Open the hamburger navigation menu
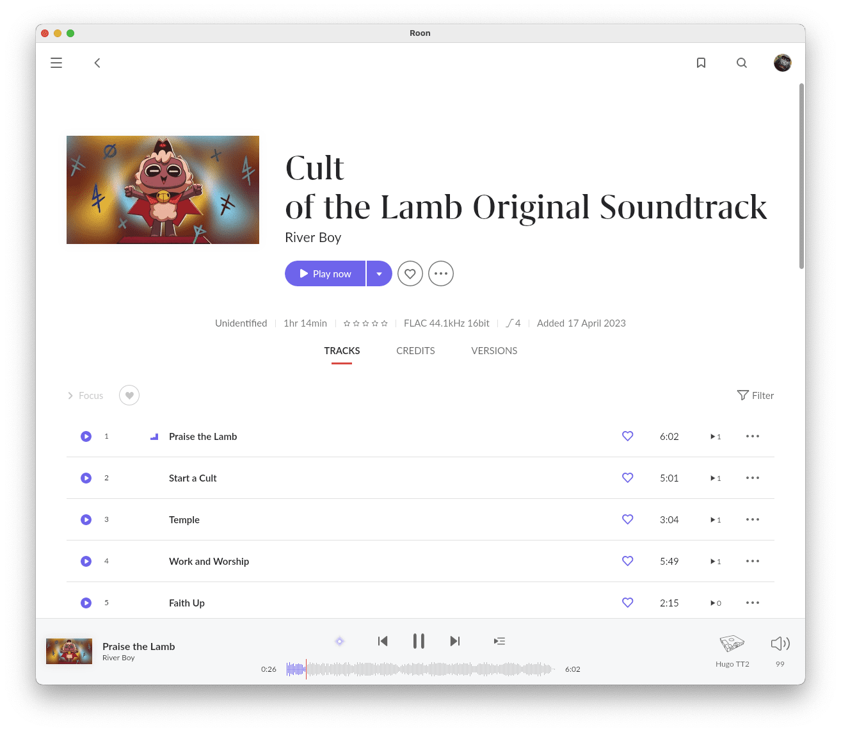Screen dimensions: 841x732 56,63
